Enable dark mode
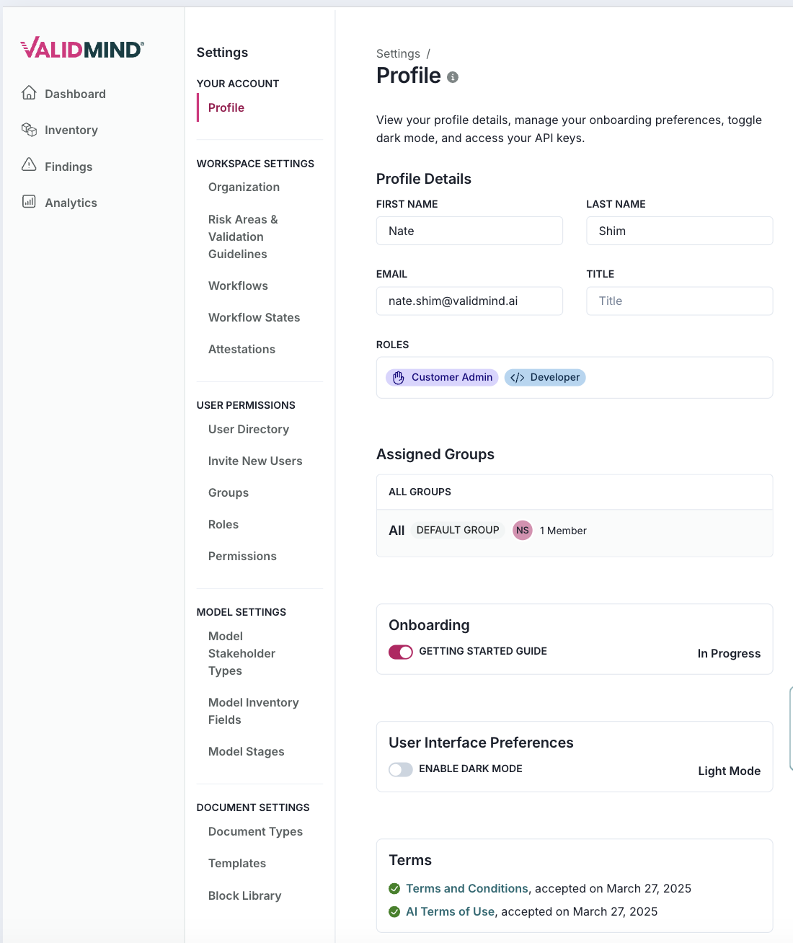Image resolution: width=793 pixels, height=943 pixels. tap(400, 769)
